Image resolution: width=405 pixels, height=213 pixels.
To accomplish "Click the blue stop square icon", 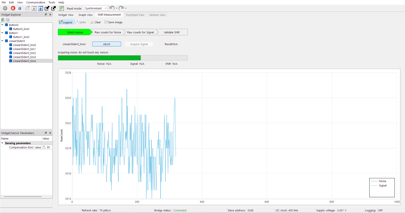I will 20,8.
